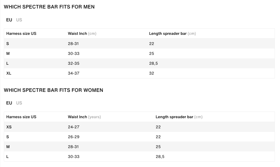Select the women's waist 28-31 cell
The height and width of the screenshot is (167, 280).
pyautogui.click(x=73, y=147)
